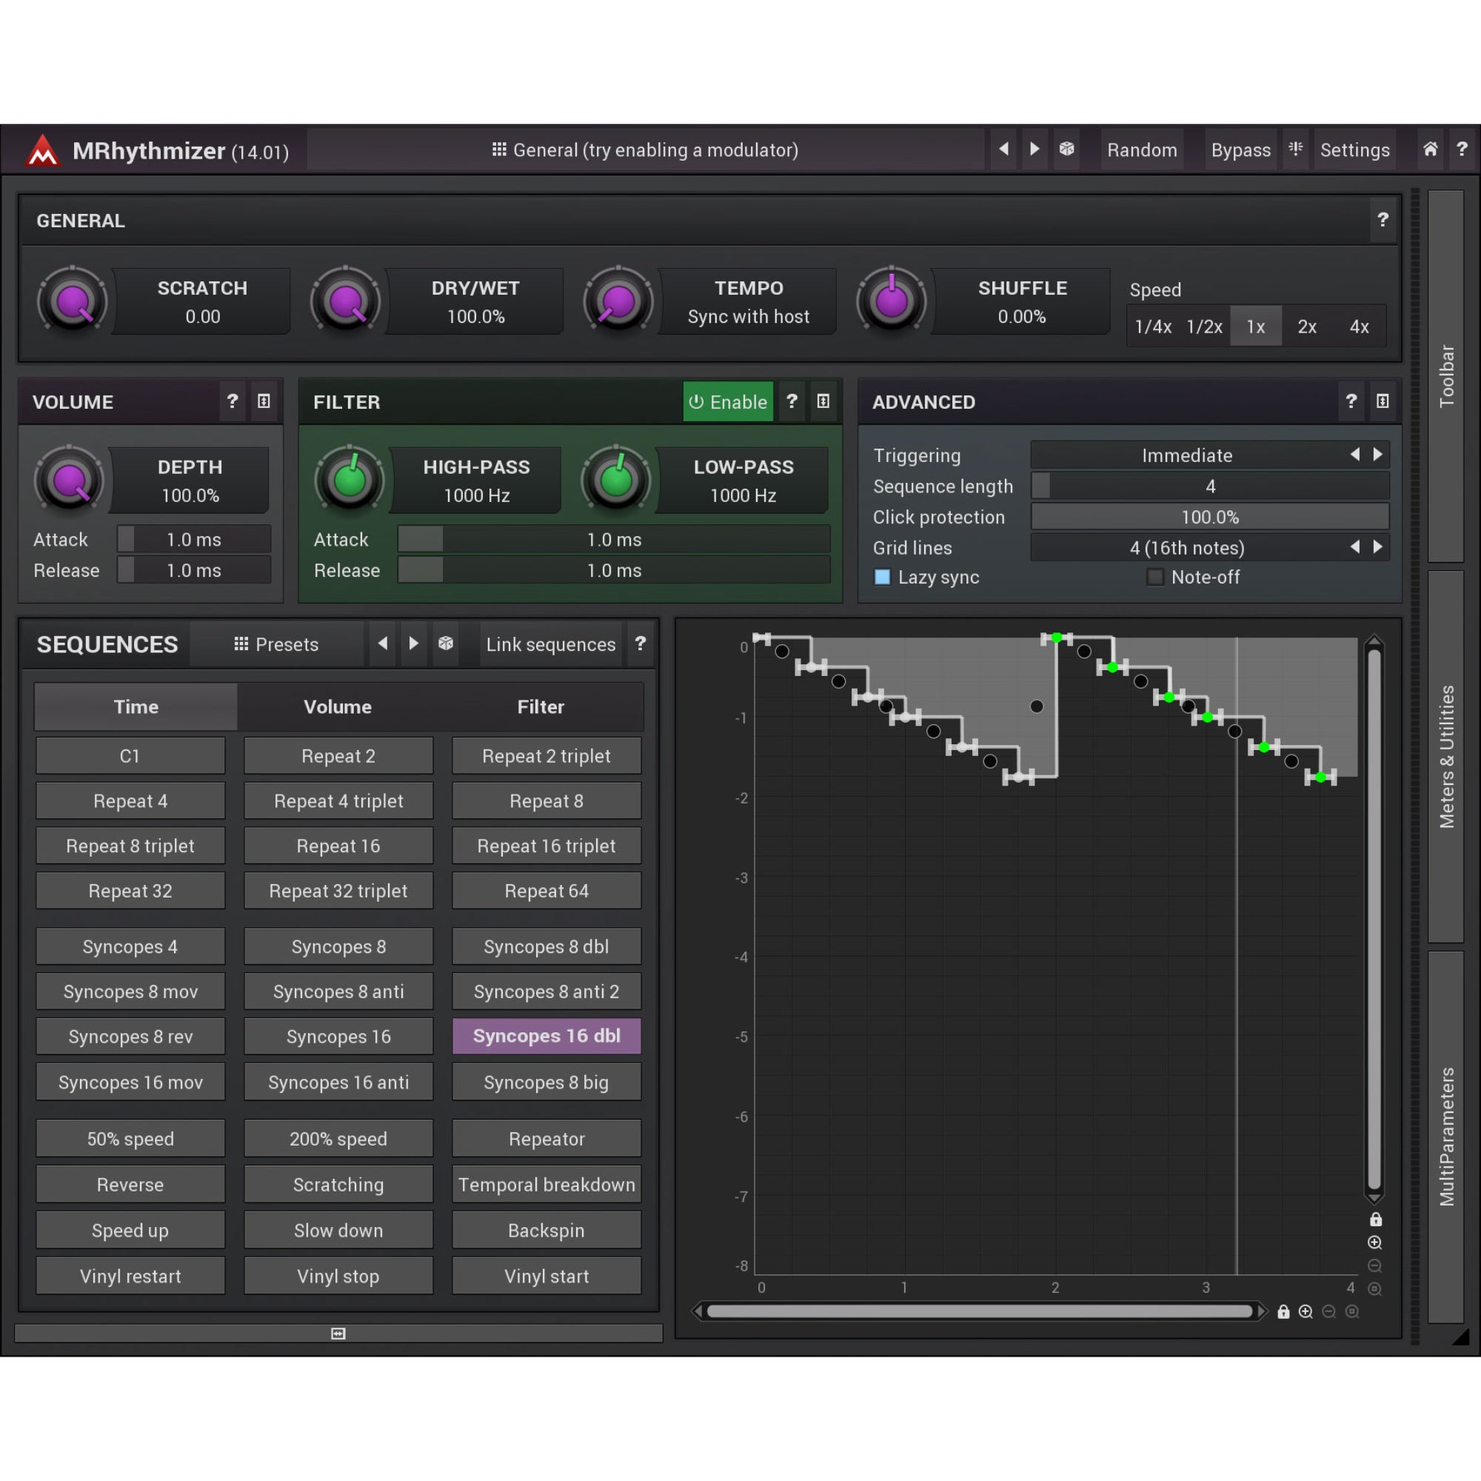The width and height of the screenshot is (1481, 1481).
Task: Adjust the Click protection slider
Action: [x=1210, y=517]
